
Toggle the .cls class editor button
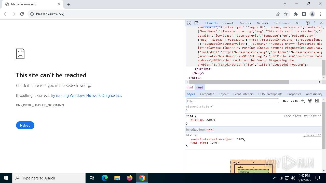click(294, 101)
